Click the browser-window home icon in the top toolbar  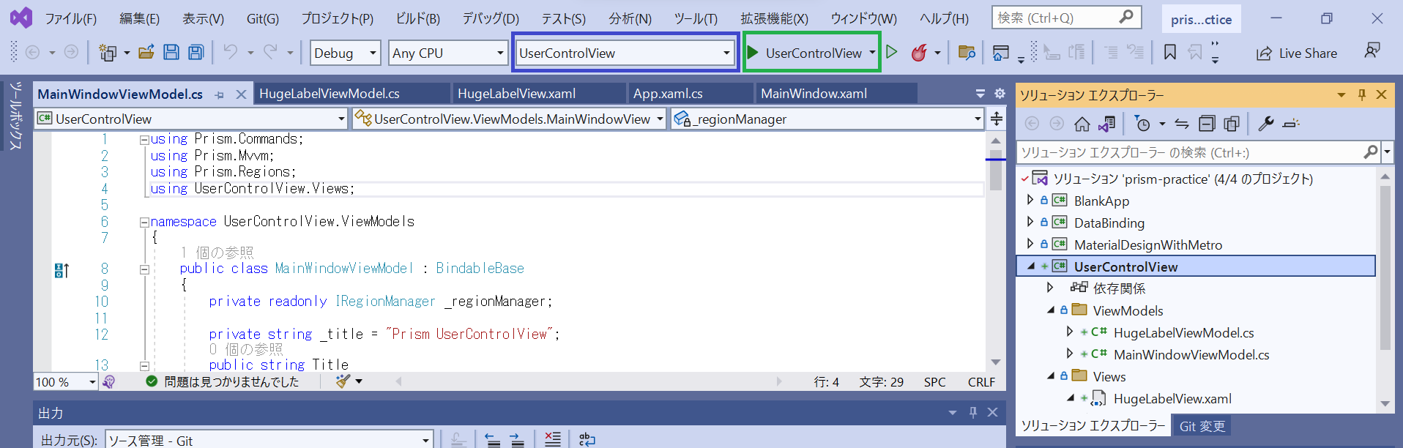(x=1001, y=52)
